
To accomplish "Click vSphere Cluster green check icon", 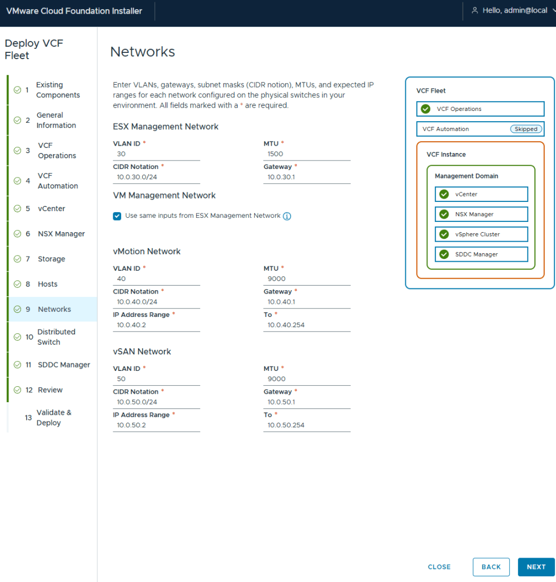I will tap(444, 234).
